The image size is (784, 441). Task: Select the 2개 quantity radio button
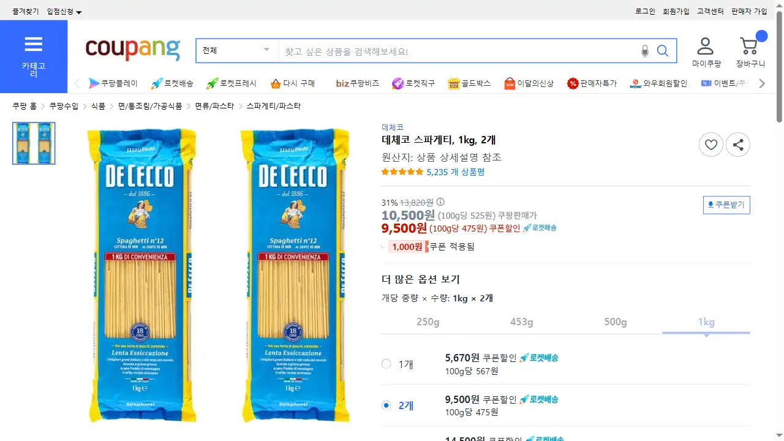pos(386,405)
